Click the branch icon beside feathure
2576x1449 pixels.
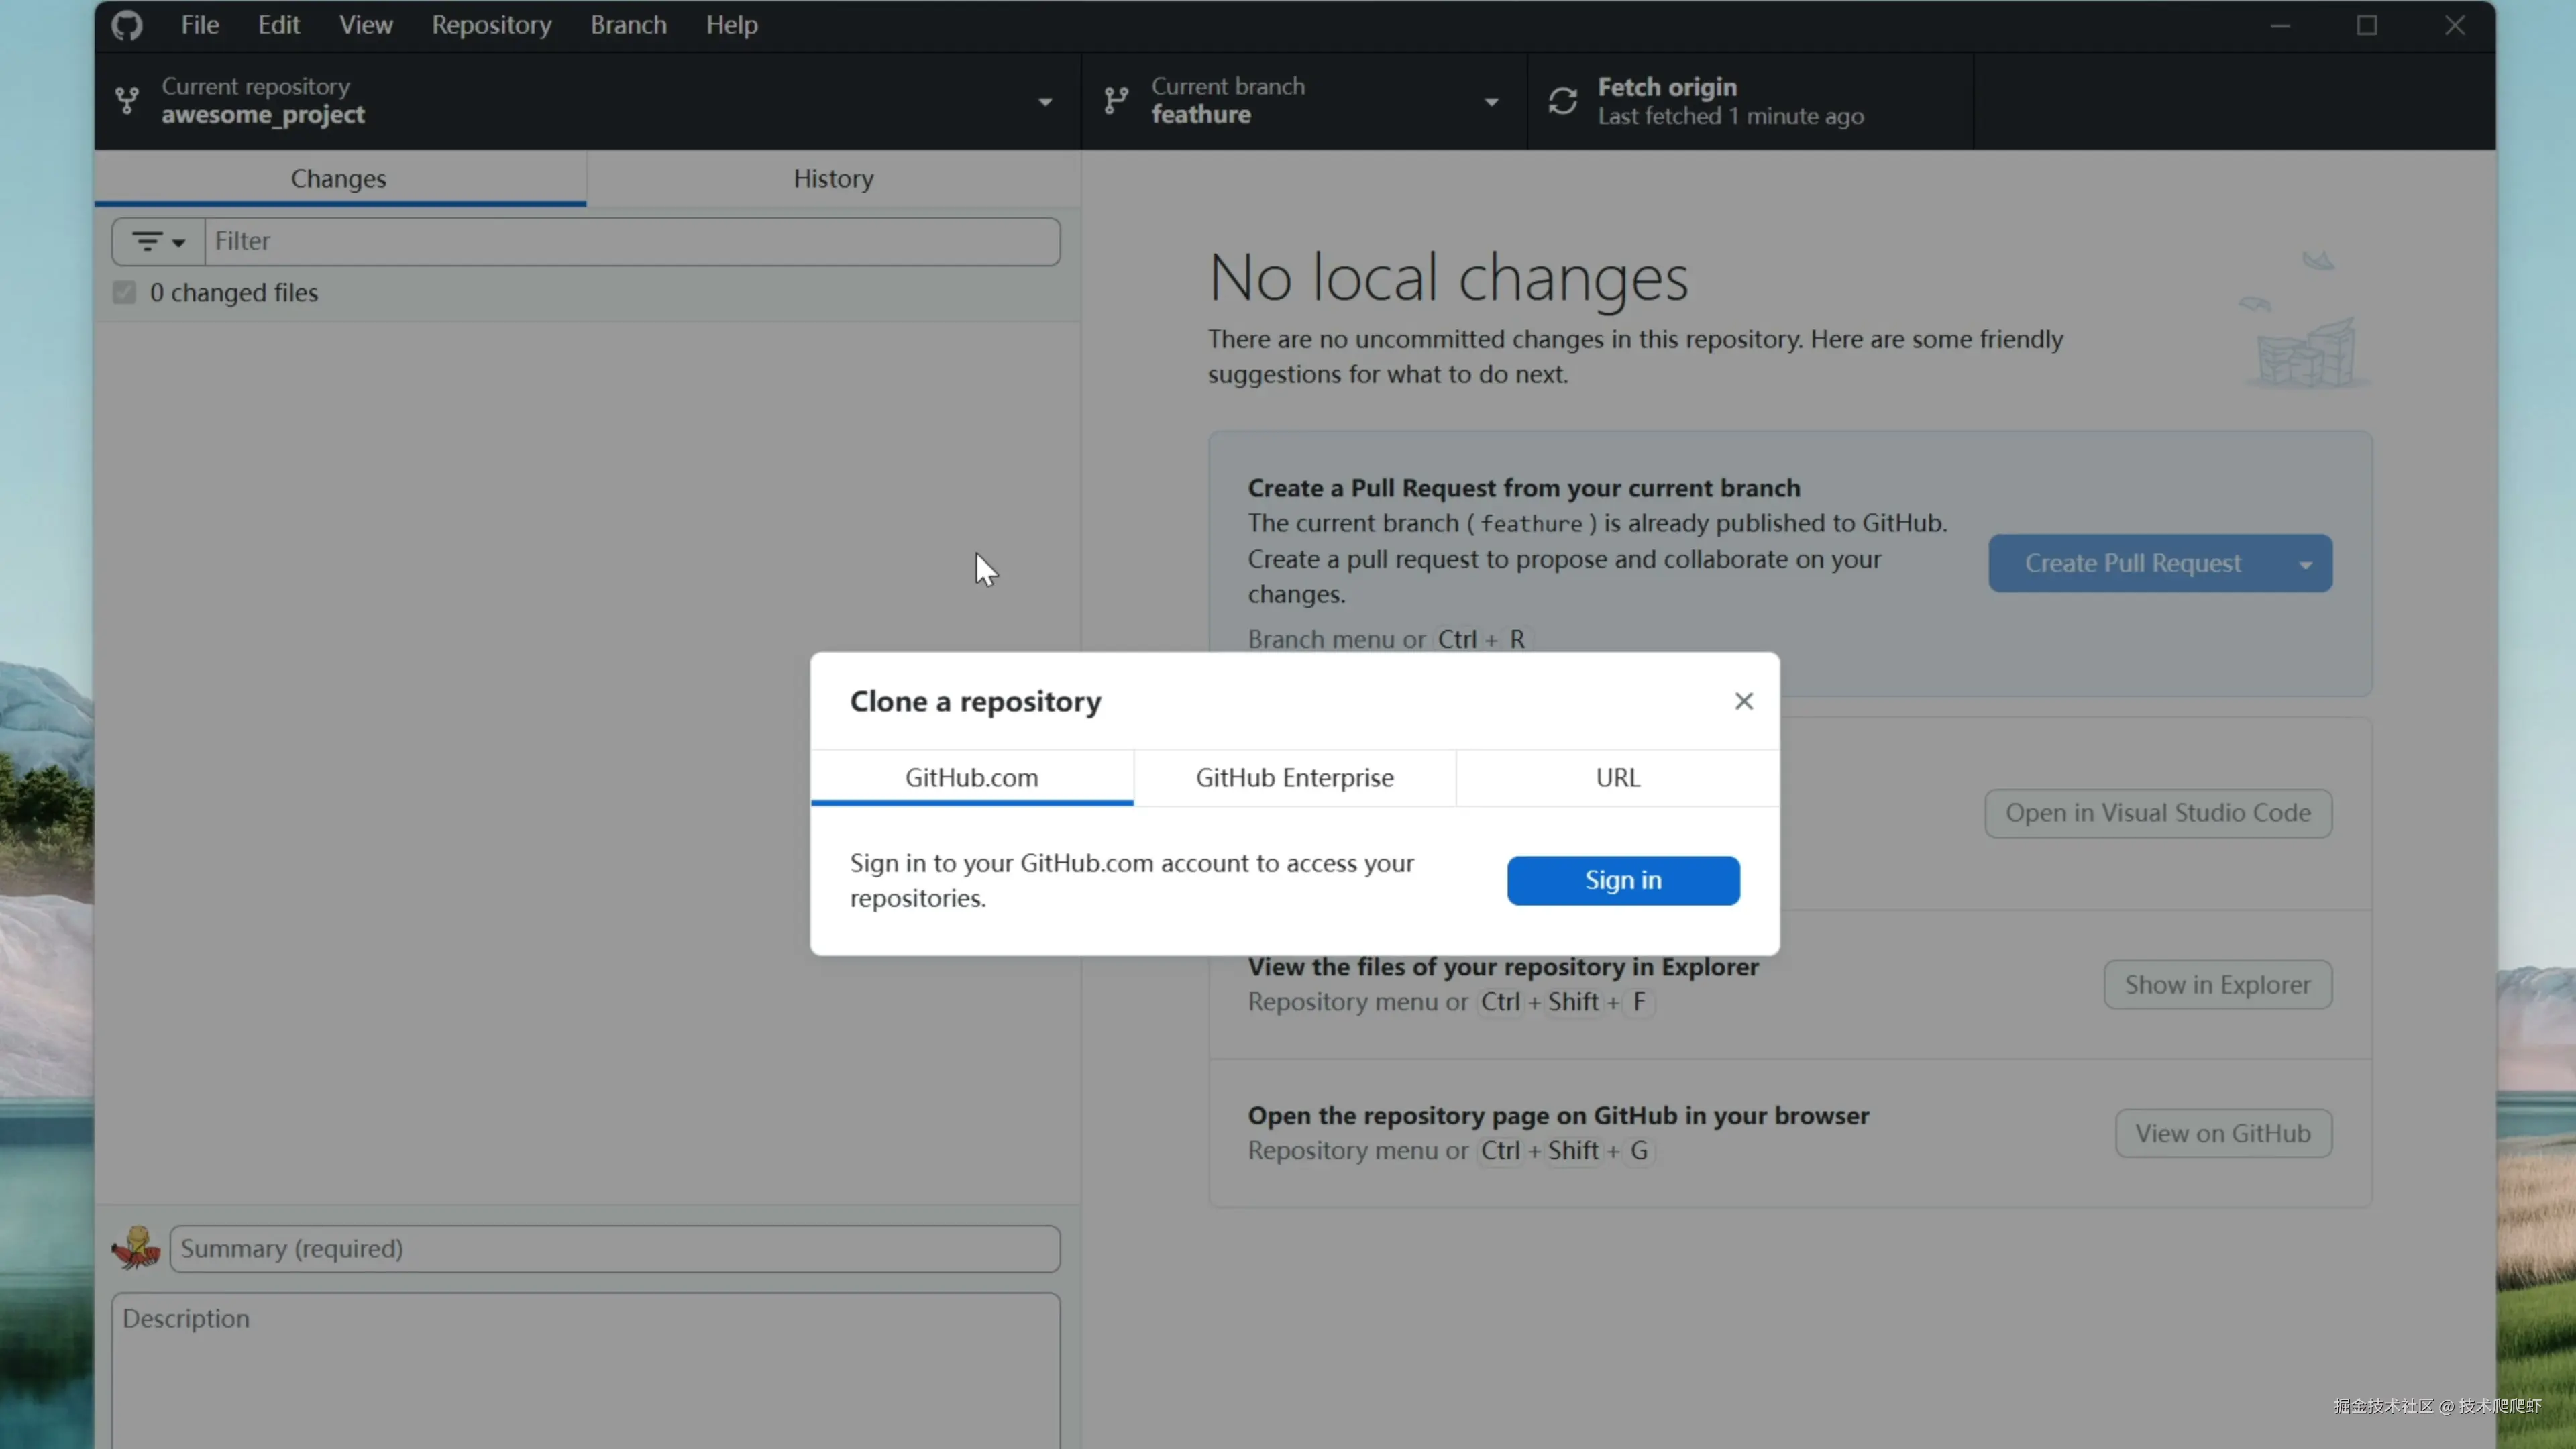point(1116,100)
